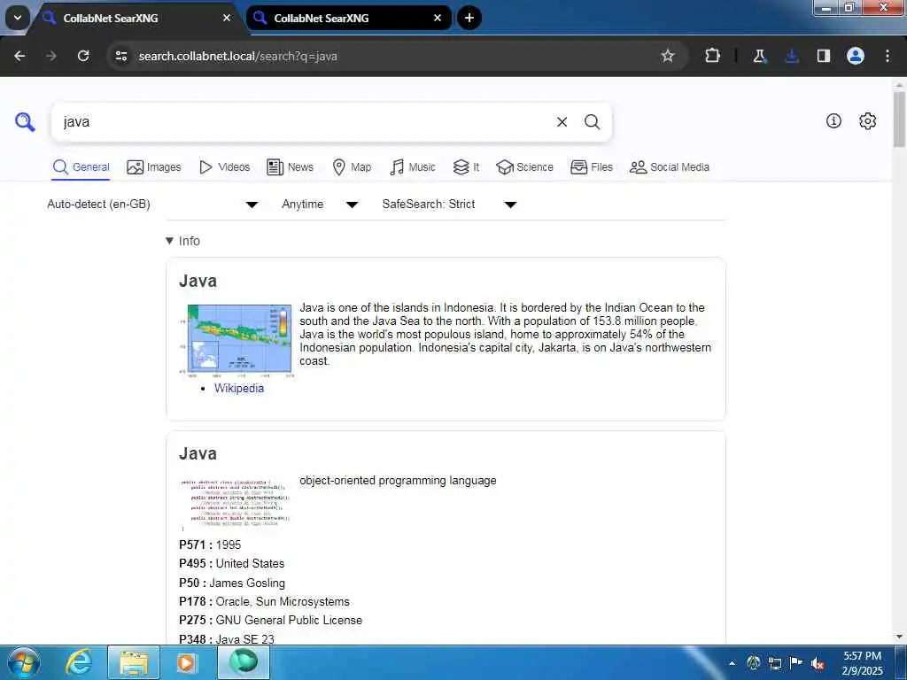907x680 pixels.
Task: Close the second CollabNet SearXNG tab
Action: coord(438,18)
